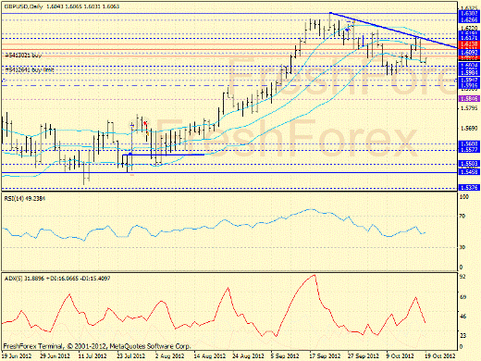Screen dimensions: 481x361
Task: Click the 1.5577 price level tag
Action: coord(469,150)
